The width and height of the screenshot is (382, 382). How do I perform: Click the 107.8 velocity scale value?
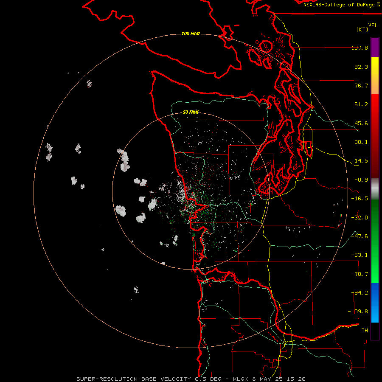(360, 48)
